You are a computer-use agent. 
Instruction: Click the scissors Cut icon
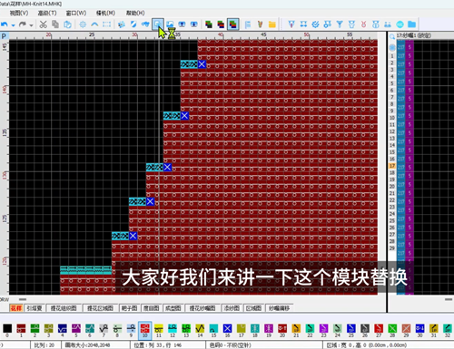pos(43,24)
